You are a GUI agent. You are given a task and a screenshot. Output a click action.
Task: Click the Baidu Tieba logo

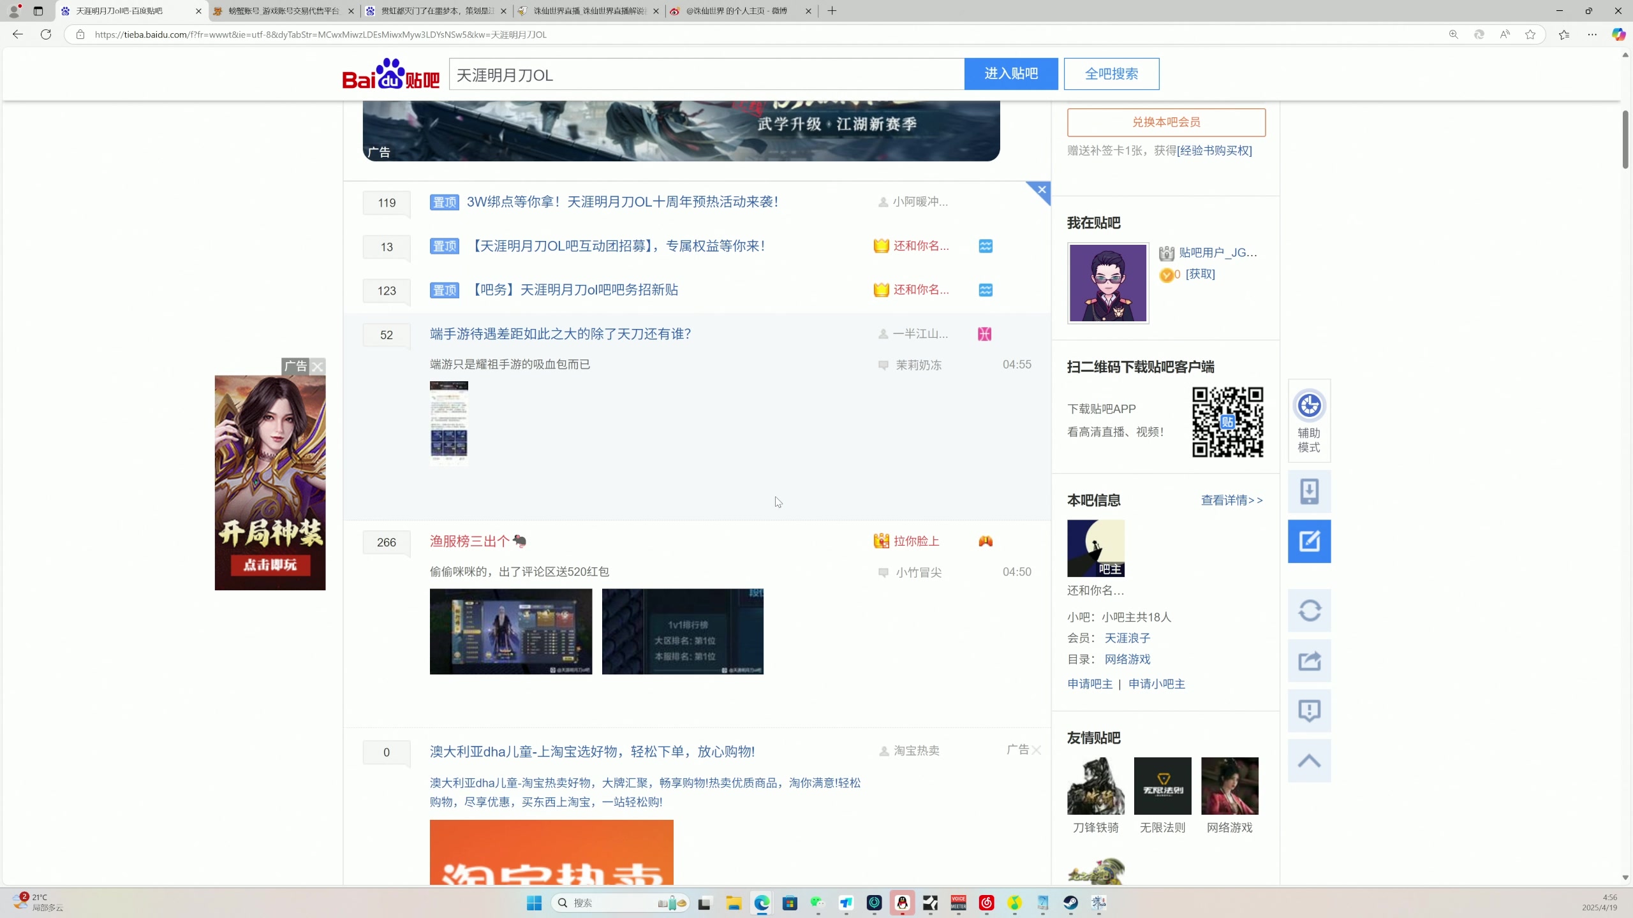390,74
